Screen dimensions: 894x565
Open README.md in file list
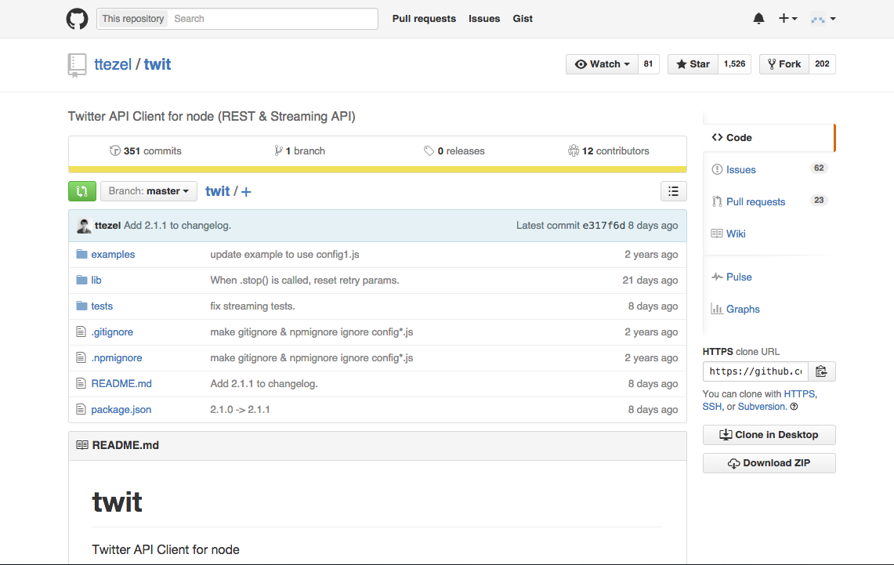(x=121, y=384)
